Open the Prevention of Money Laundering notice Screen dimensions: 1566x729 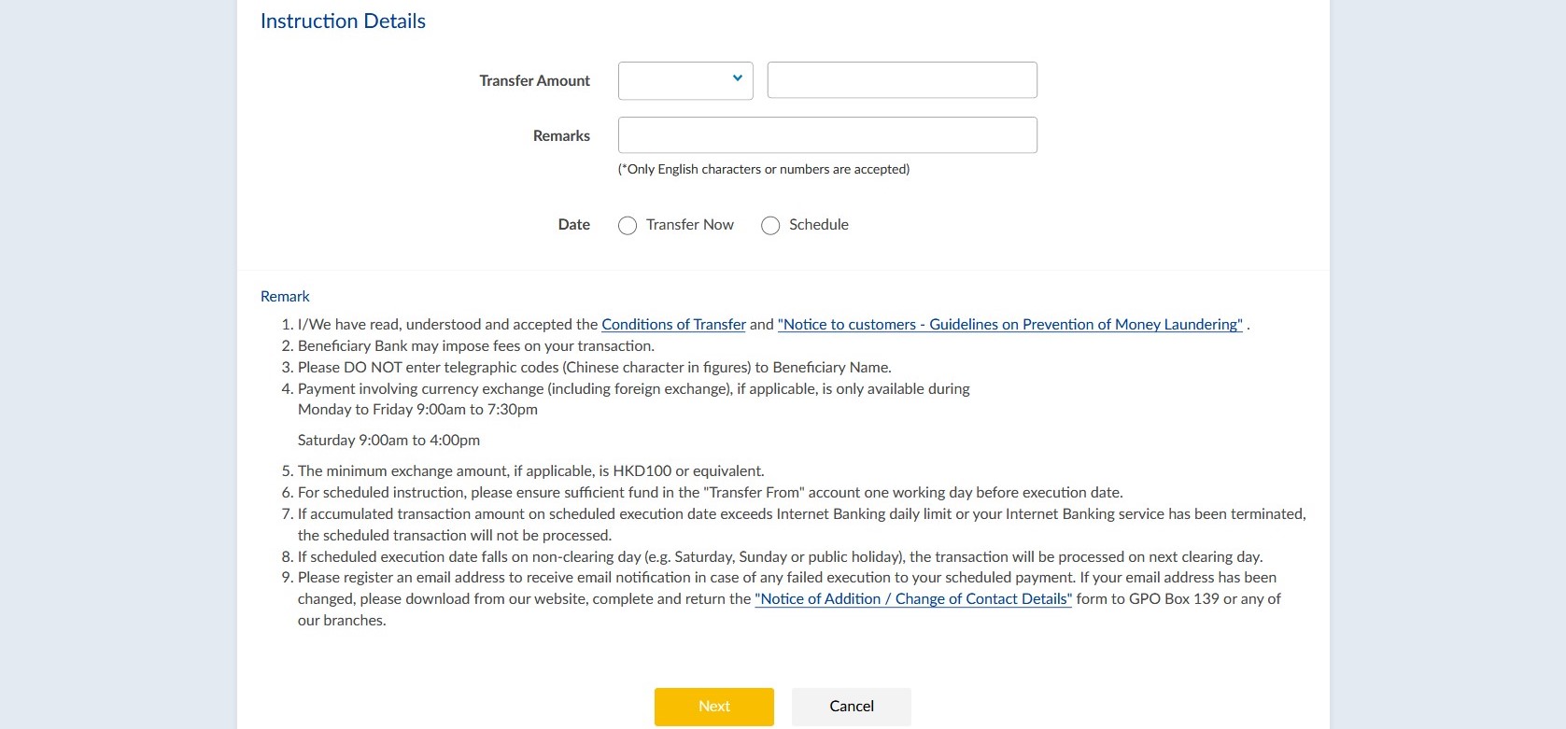1009,325
